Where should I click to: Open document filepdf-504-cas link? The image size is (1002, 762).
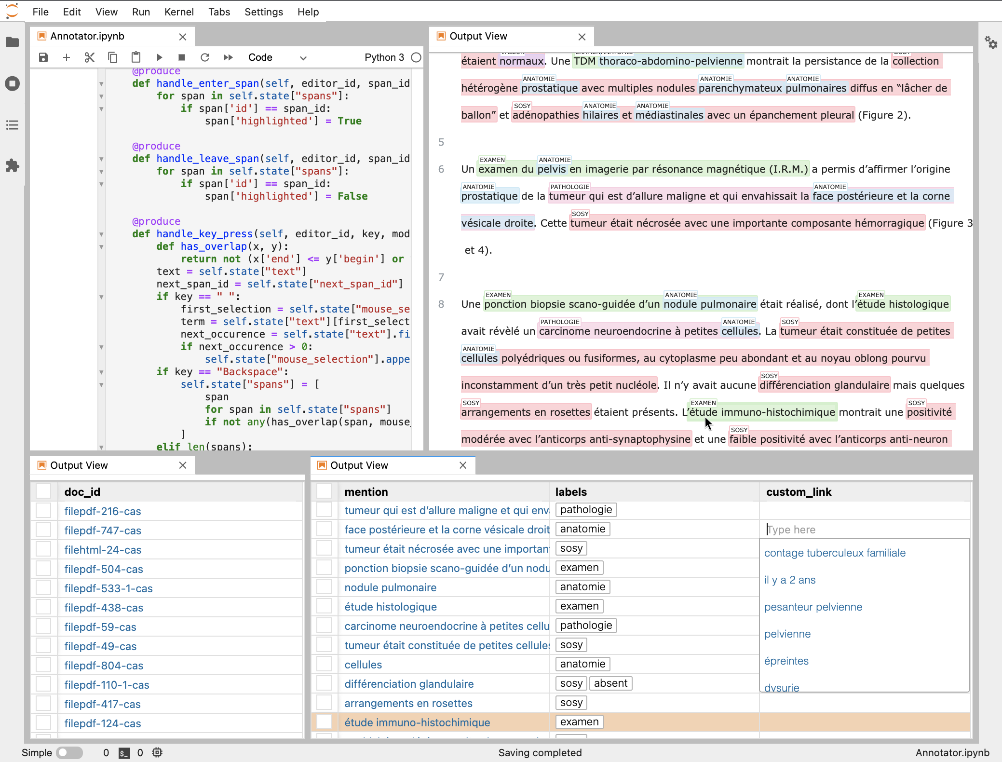(104, 569)
